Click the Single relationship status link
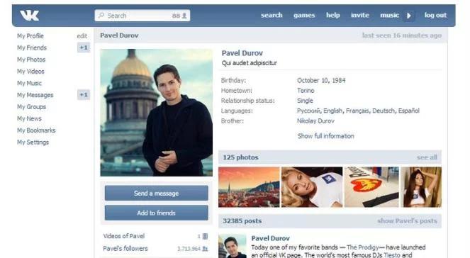Image resolution: width=470 pixels, height=258 pixels. 305,101
